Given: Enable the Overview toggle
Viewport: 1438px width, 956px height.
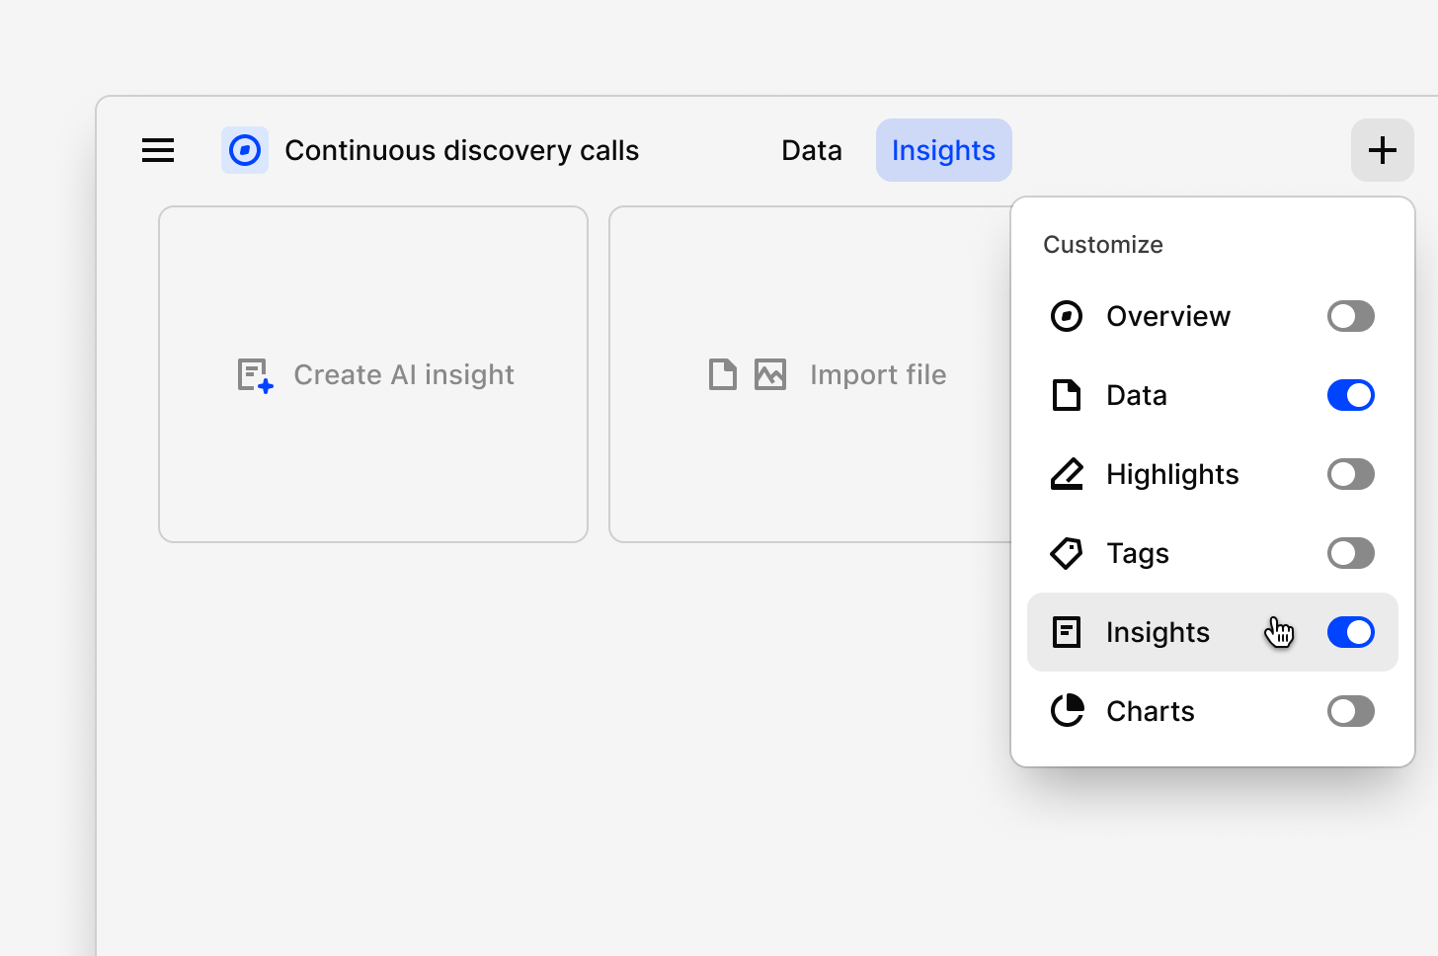Looking at the screenshot, I should (1350, 316).
